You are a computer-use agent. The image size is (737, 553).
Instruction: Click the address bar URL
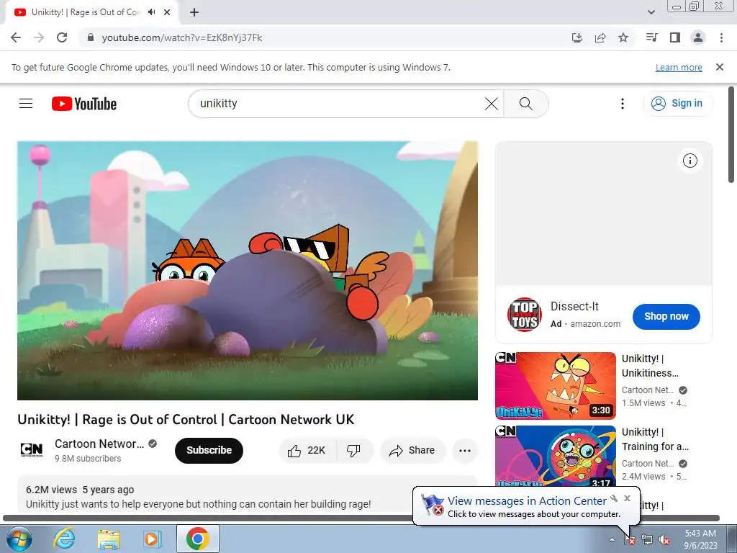point(182,37)
